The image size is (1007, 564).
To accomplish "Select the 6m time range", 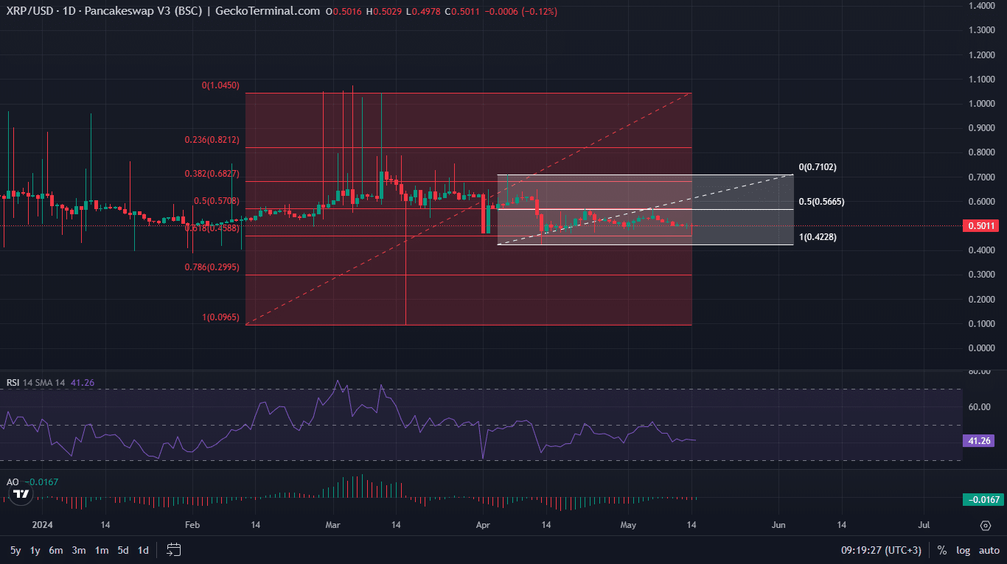I will [x=56, y=550].
